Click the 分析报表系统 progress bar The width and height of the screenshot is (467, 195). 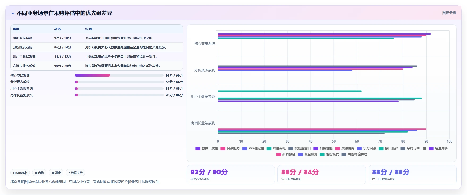coord(119,82)
